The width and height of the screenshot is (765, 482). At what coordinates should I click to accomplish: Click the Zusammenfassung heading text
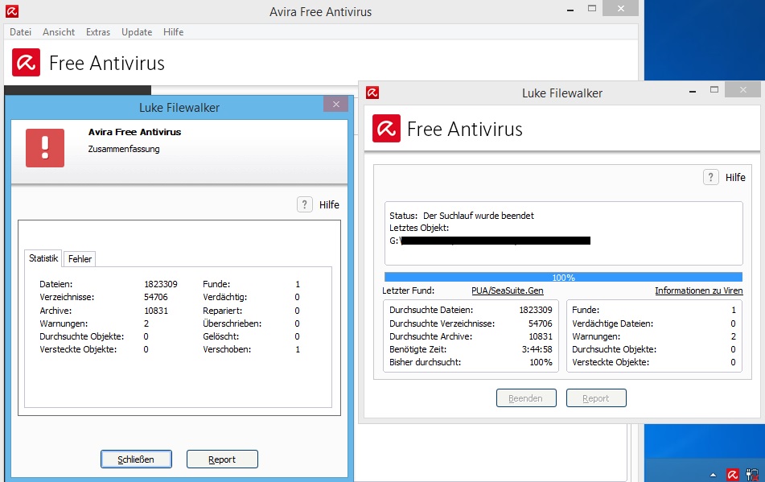click(x=124, y=149)
